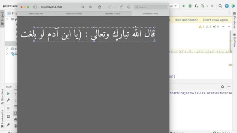Image resolution: width=237 pixels, height=133 pixels.
Task: Rerun the program in Run panel
Action: pyautogui.click(x=8, y=93)
